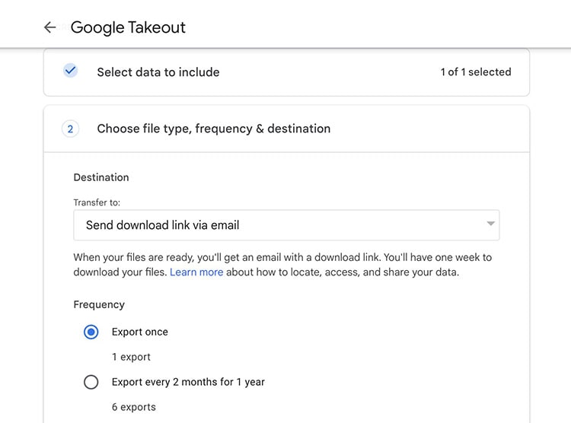Viewport: 571px width, 423px height.
Task: Click the blue checkmark step icon
Action: [70, 70]
